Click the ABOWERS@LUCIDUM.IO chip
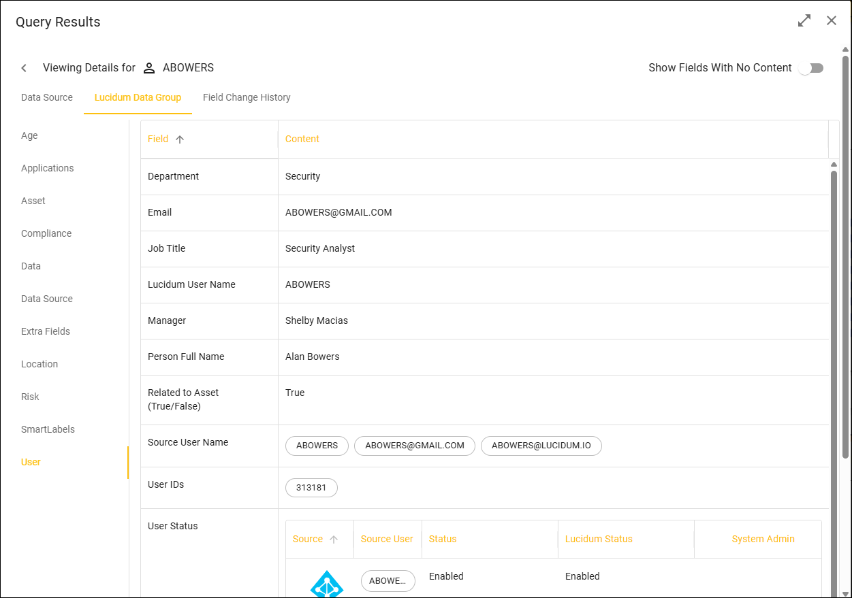This screenshot has width=852, height=598. tap(541, 446)
